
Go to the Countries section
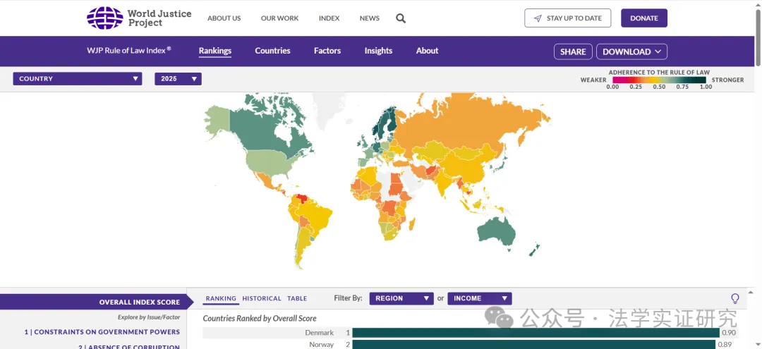(x=272, y=51)
